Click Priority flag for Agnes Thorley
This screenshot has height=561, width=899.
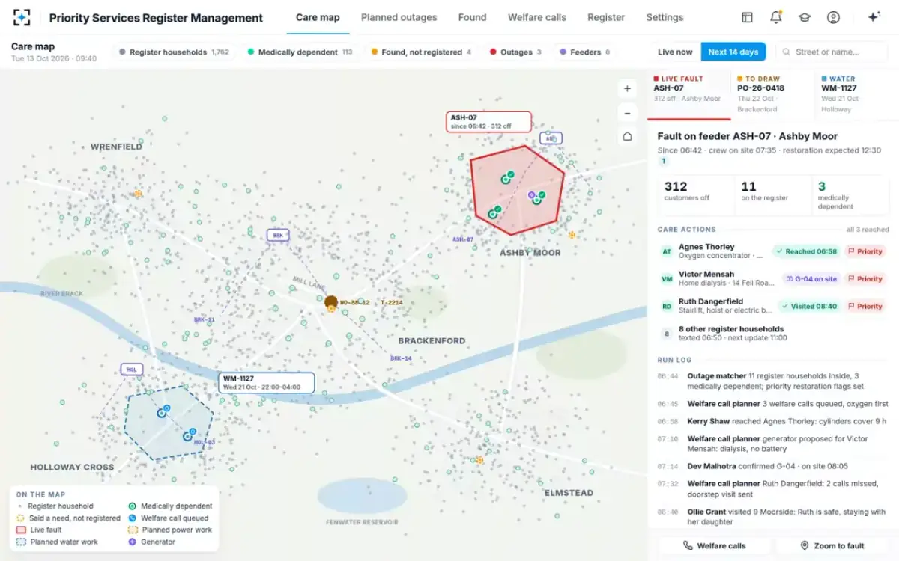coord(865,252)
